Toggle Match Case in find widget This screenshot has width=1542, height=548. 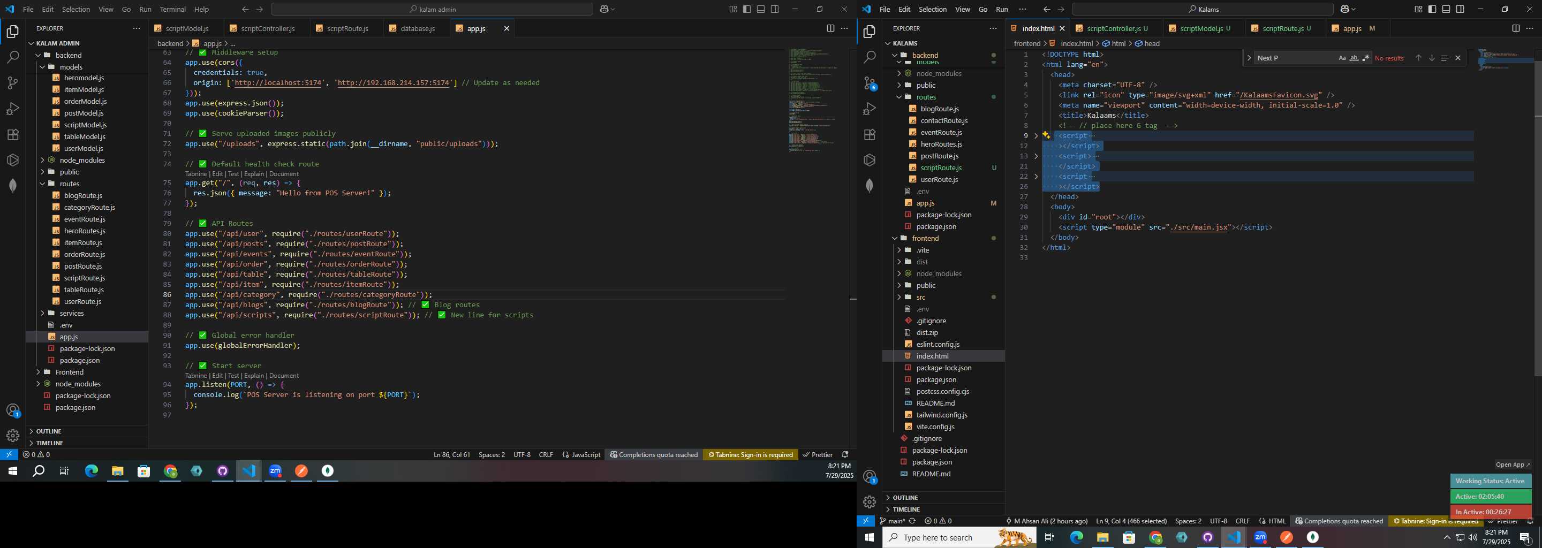click(x=1342, y=58)
